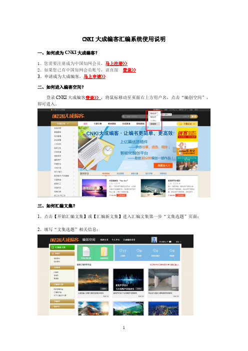Open the yellow 创客 advertisement tile
Viewport: 248px width, 351px height.
(187, 134)
